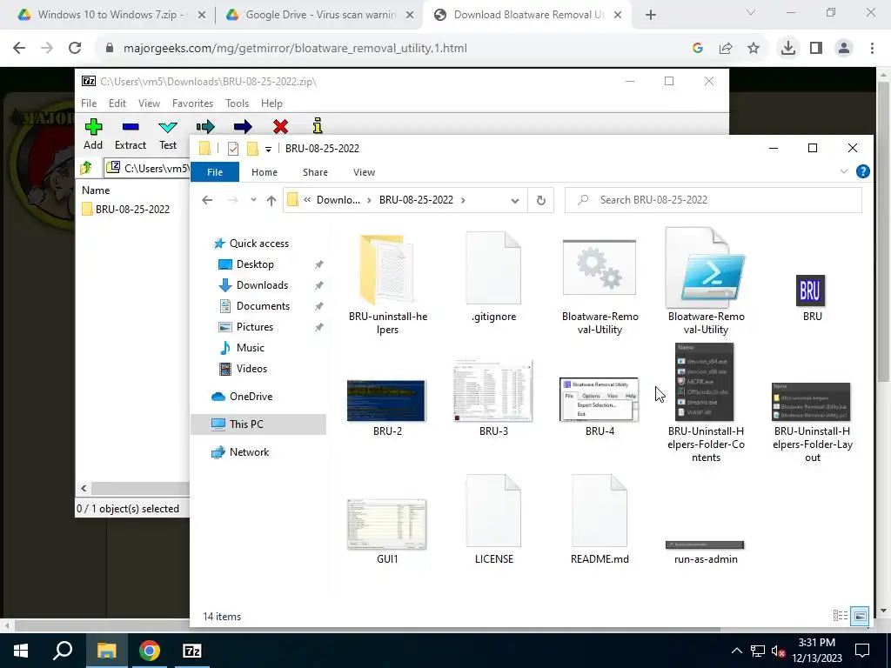The image size is (891, 668).
Task: Select the README.md file
Action: click(x=600, y=519)
